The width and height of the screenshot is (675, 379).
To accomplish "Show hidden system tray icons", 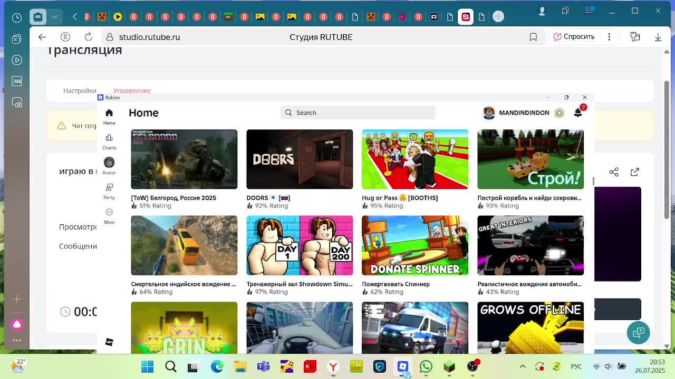I will click(523, 366).
